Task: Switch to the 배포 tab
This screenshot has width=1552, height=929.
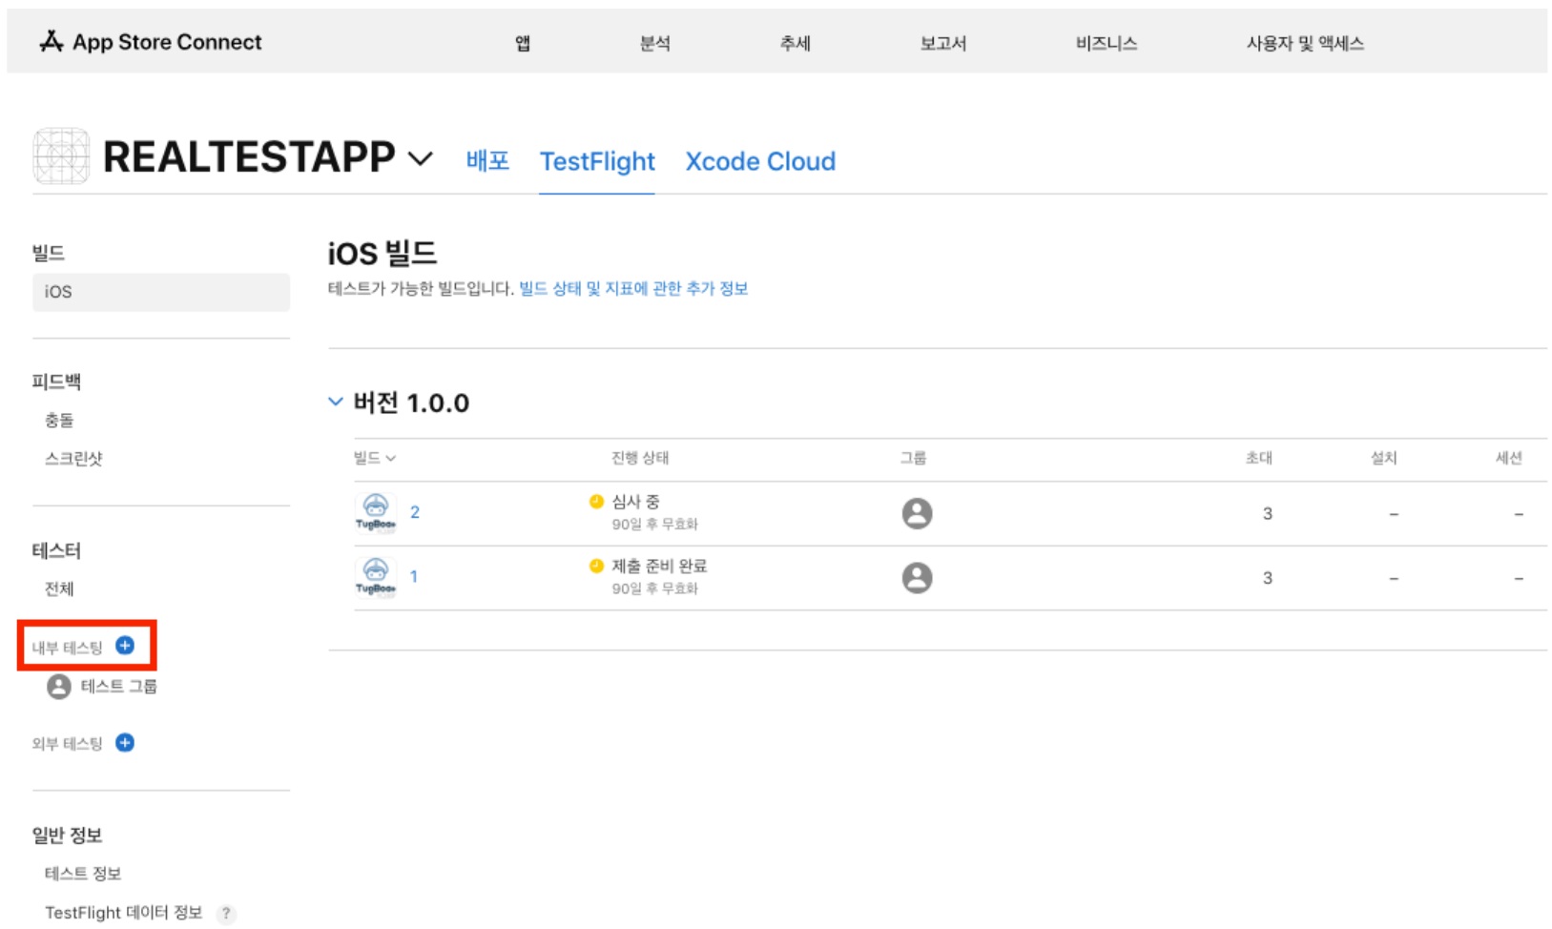Action: pyautogui.click(x=487, y=161)
